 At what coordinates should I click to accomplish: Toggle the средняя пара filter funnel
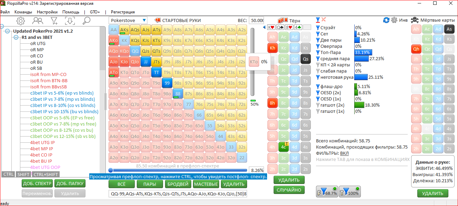coord(318,58)
